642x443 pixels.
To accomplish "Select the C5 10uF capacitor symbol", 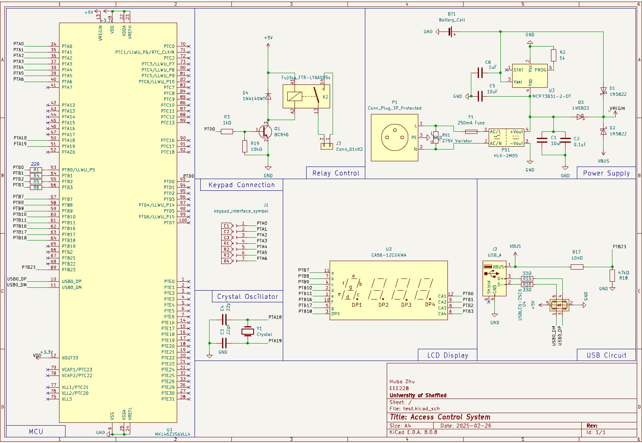I will [480, 96].
